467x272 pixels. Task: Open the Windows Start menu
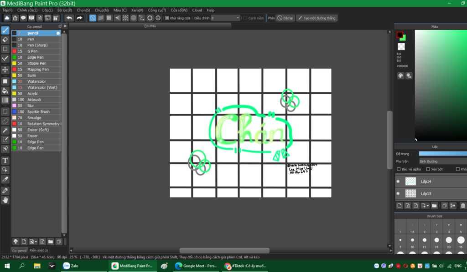coord(7,266)
